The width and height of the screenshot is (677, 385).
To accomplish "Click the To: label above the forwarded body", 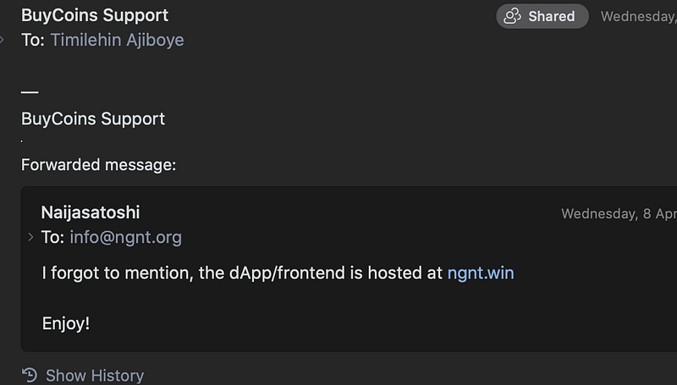I will [52, 238].
